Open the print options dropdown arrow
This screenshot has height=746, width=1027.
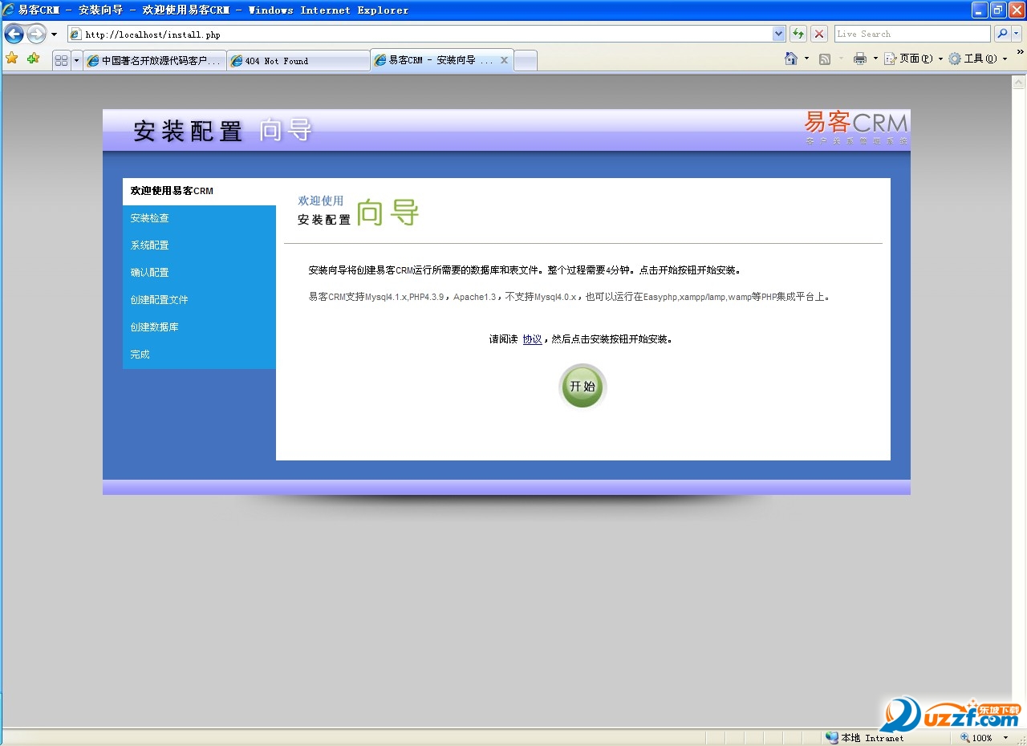[875, 59]
